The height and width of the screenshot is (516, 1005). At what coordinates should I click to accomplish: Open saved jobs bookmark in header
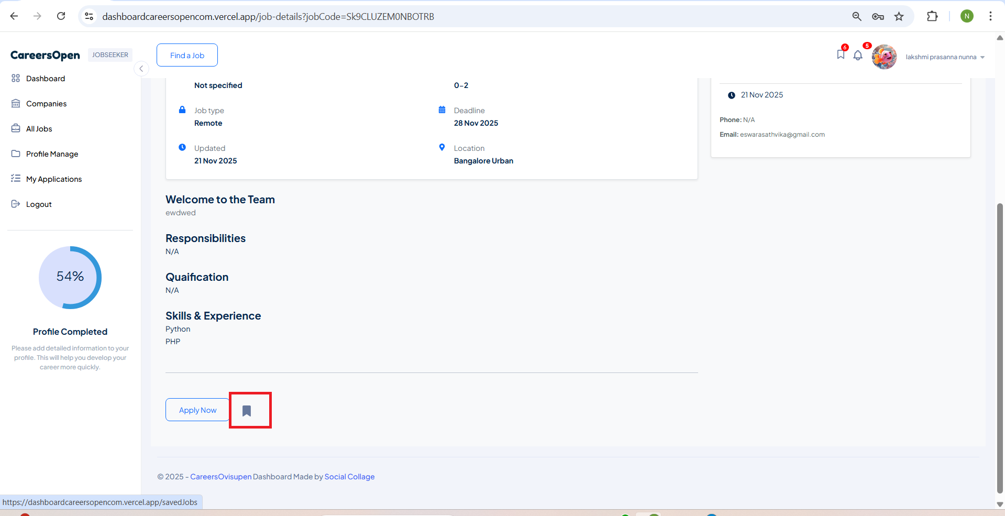841,54
